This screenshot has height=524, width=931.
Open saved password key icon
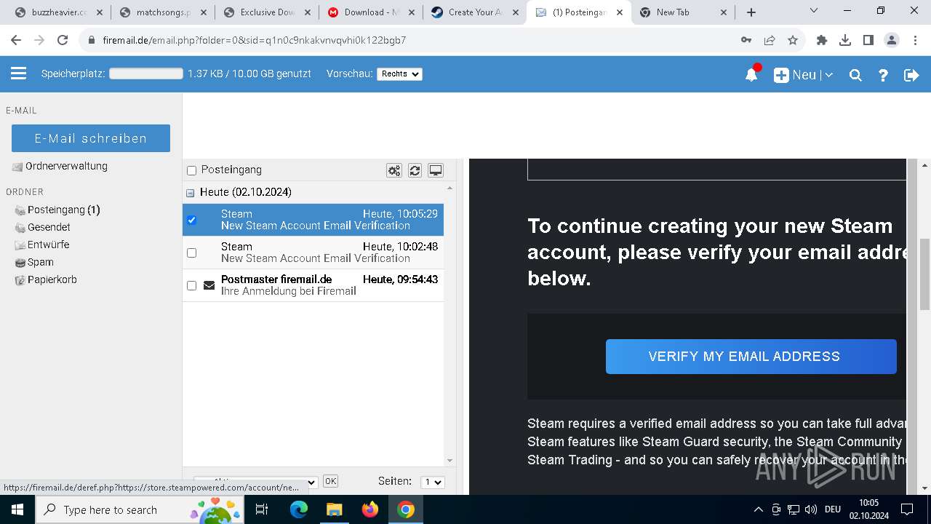746,41
